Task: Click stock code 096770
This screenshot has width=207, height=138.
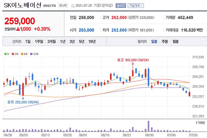Action: pos(49,6)
